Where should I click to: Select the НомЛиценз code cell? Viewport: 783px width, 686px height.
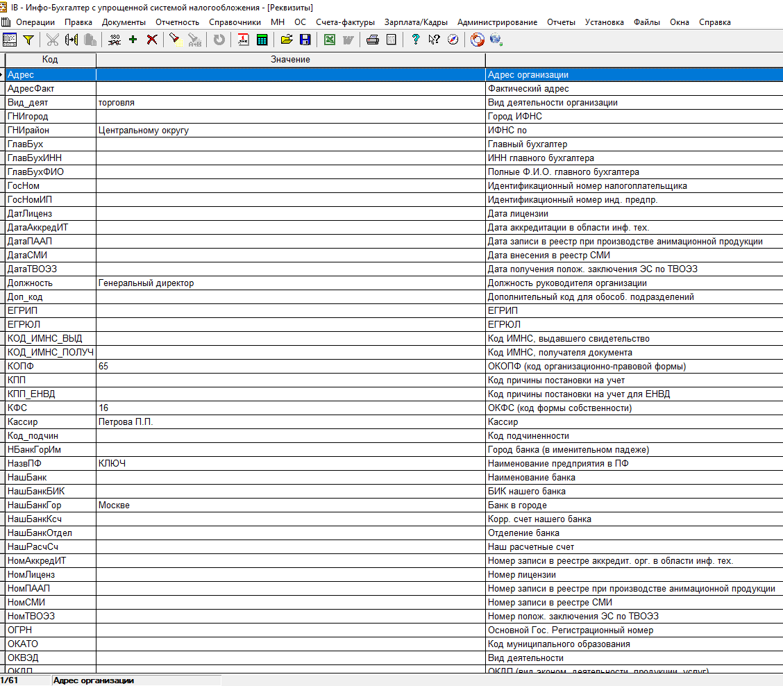pos(51,575)
